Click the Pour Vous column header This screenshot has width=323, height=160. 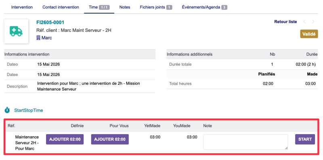pos(119,126)
